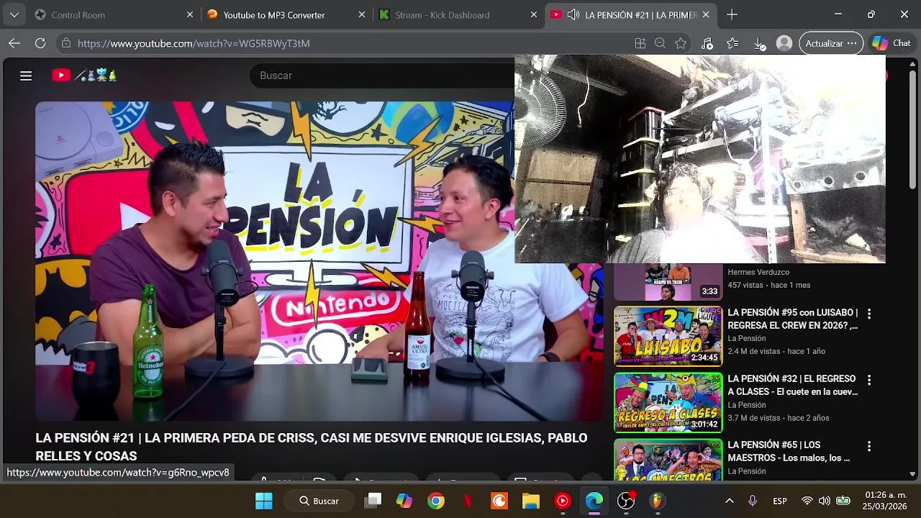Click the scrollbar down arrow
This screenshot has height=518, width=921.
pyautogui.click(x=913, y=474)
